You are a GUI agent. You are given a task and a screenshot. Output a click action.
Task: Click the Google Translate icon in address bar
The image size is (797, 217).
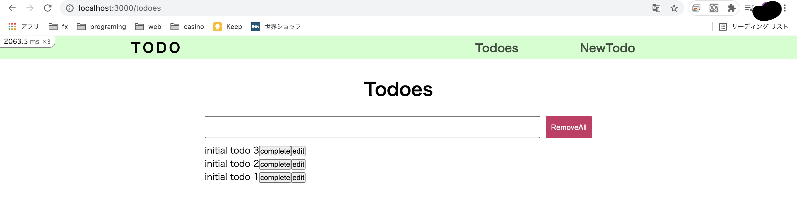tap(656, 8)
